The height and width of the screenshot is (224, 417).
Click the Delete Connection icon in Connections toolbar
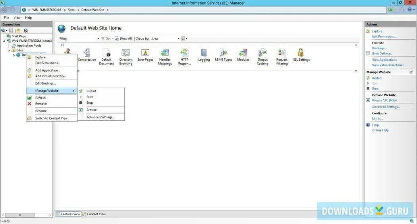tap(26, 31)
